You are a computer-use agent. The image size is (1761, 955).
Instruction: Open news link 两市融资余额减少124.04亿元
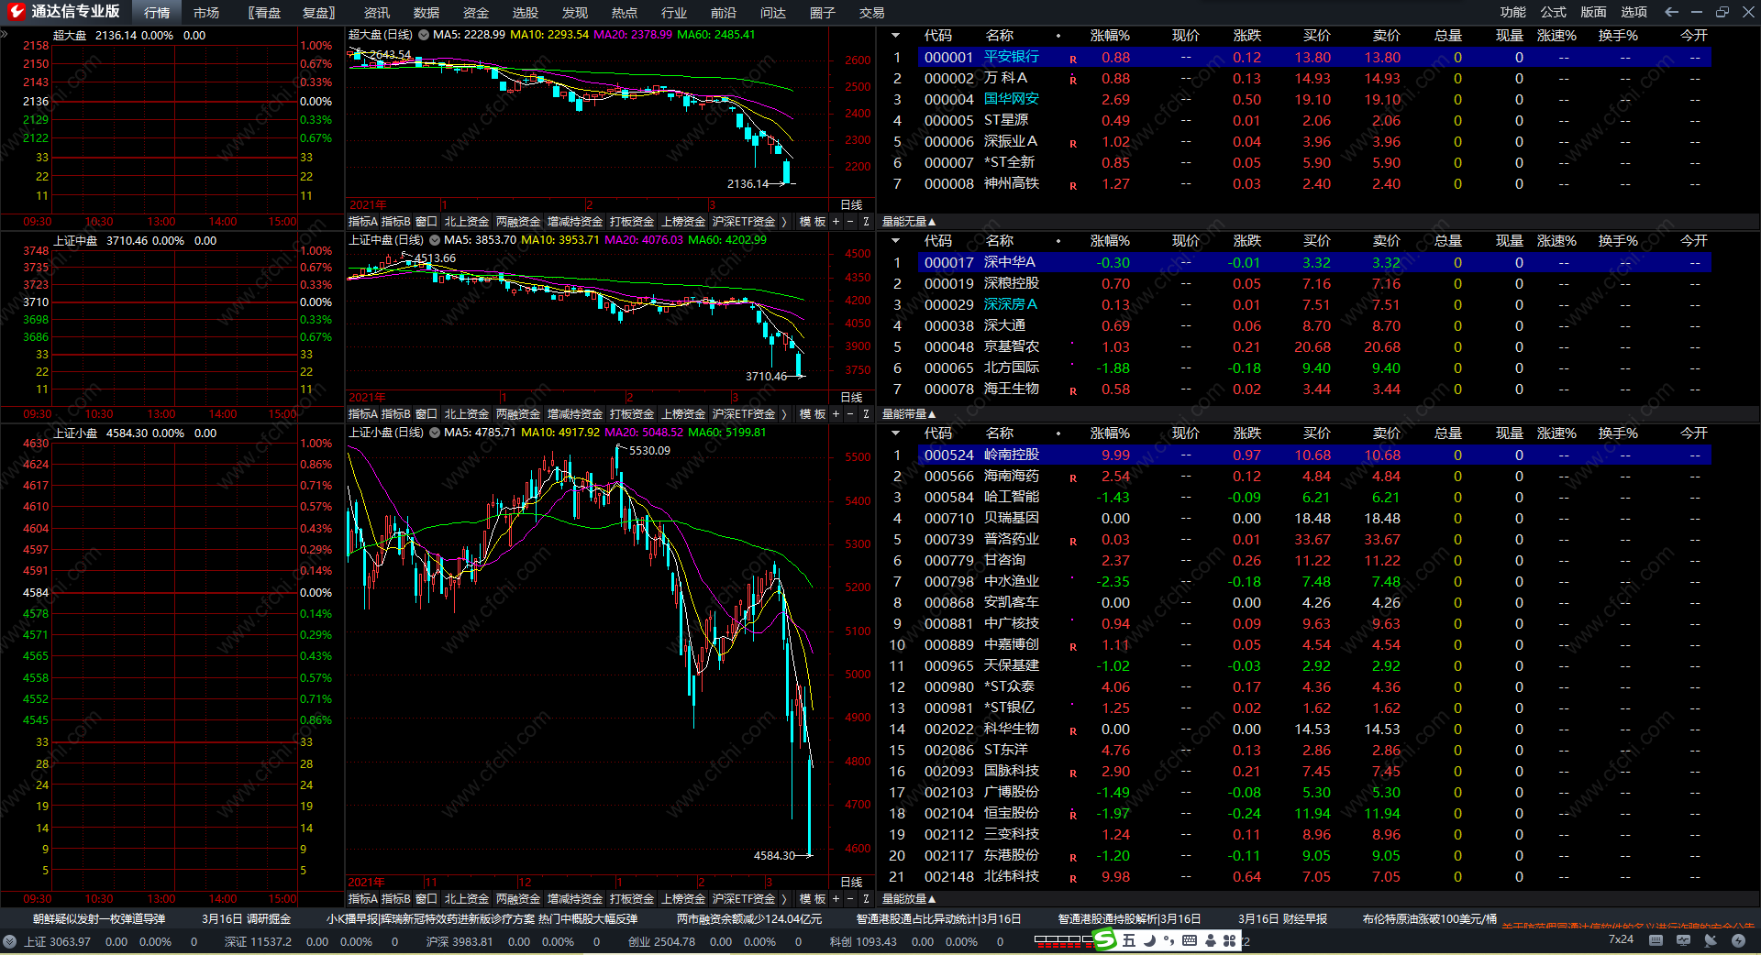[x=749, y=919]
